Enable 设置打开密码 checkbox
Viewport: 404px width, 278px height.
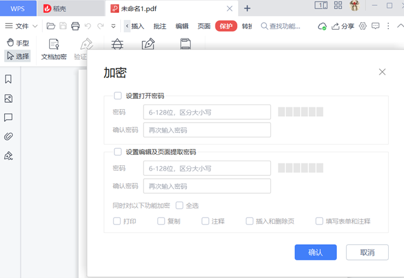pos(118,96)
